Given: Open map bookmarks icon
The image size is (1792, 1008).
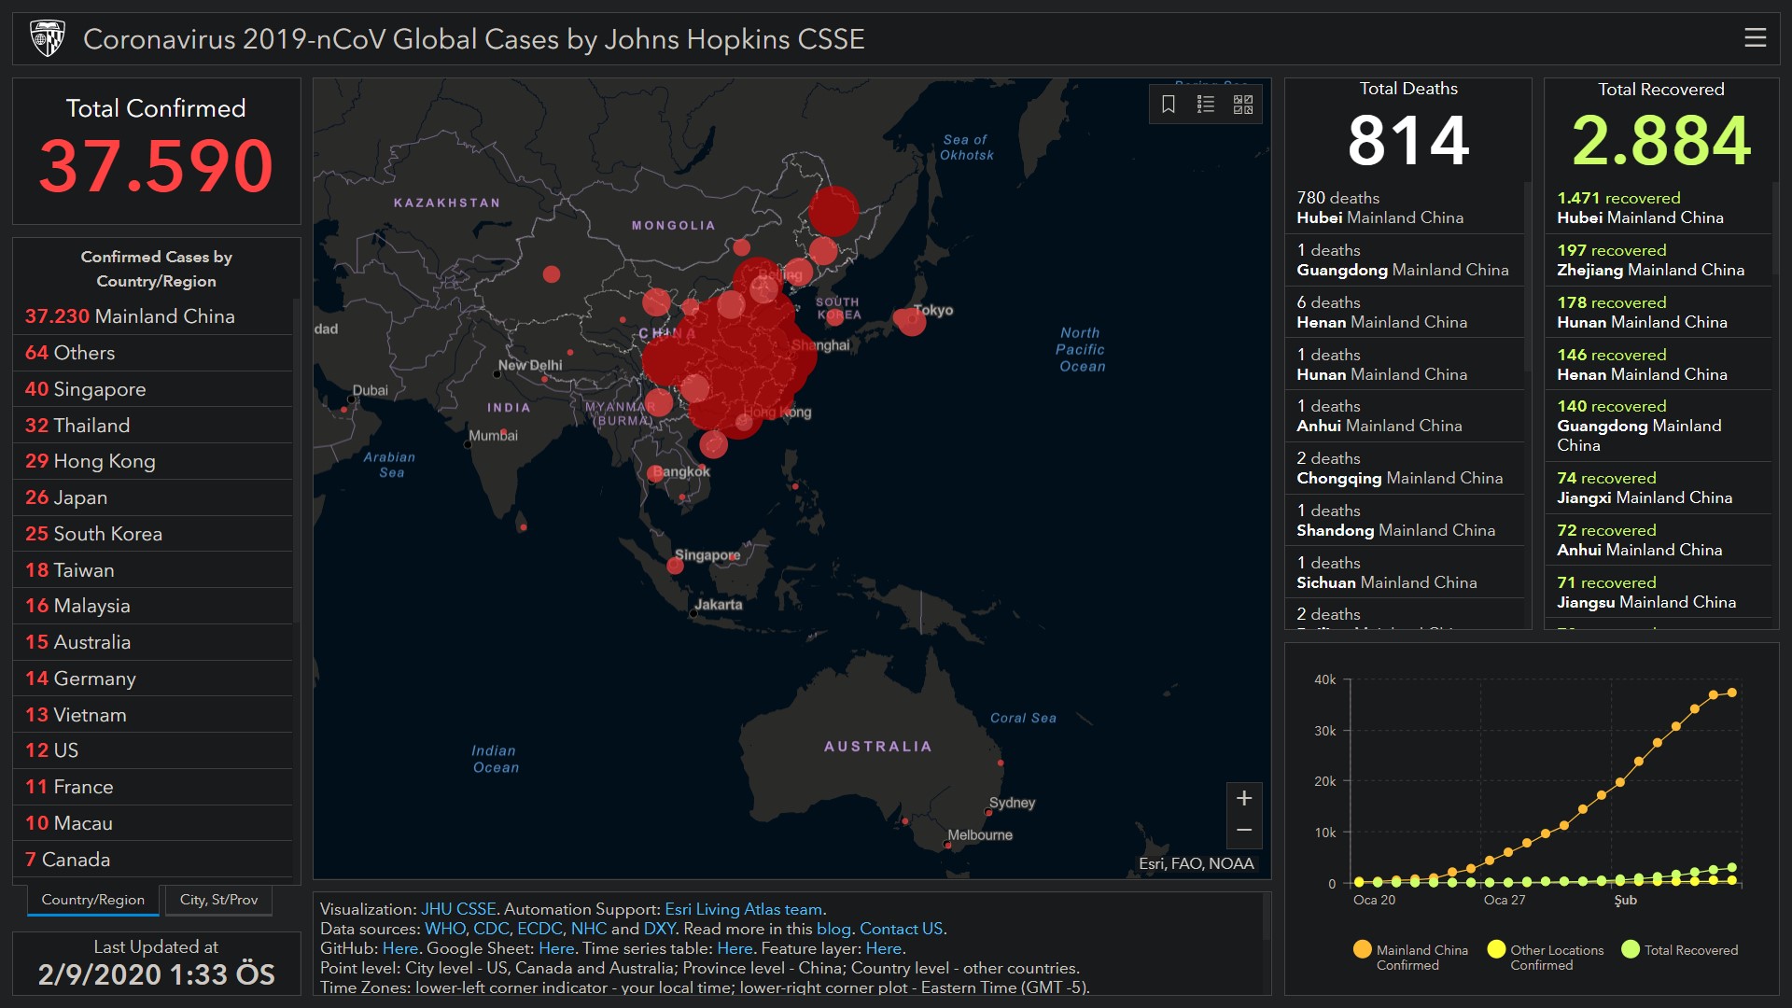Looking at the screenshot, I should [1168, 105].
